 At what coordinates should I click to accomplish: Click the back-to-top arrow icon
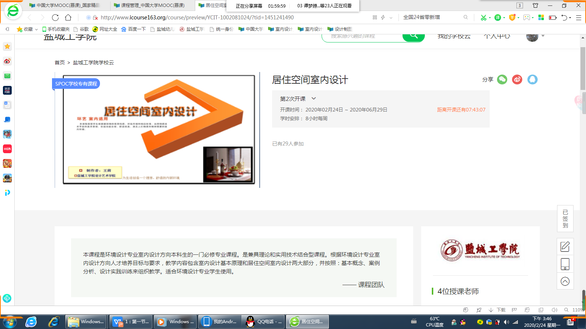pos(565,281)
